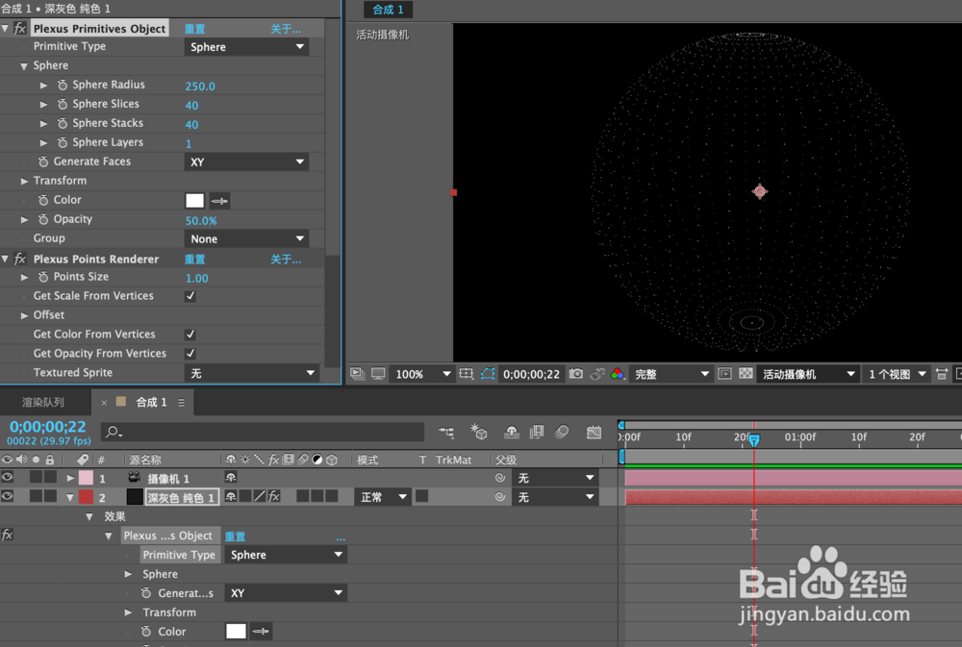Toggle Get Scale From Vertices checkbox
962x647 pixels.
click(x=190, y=295)
